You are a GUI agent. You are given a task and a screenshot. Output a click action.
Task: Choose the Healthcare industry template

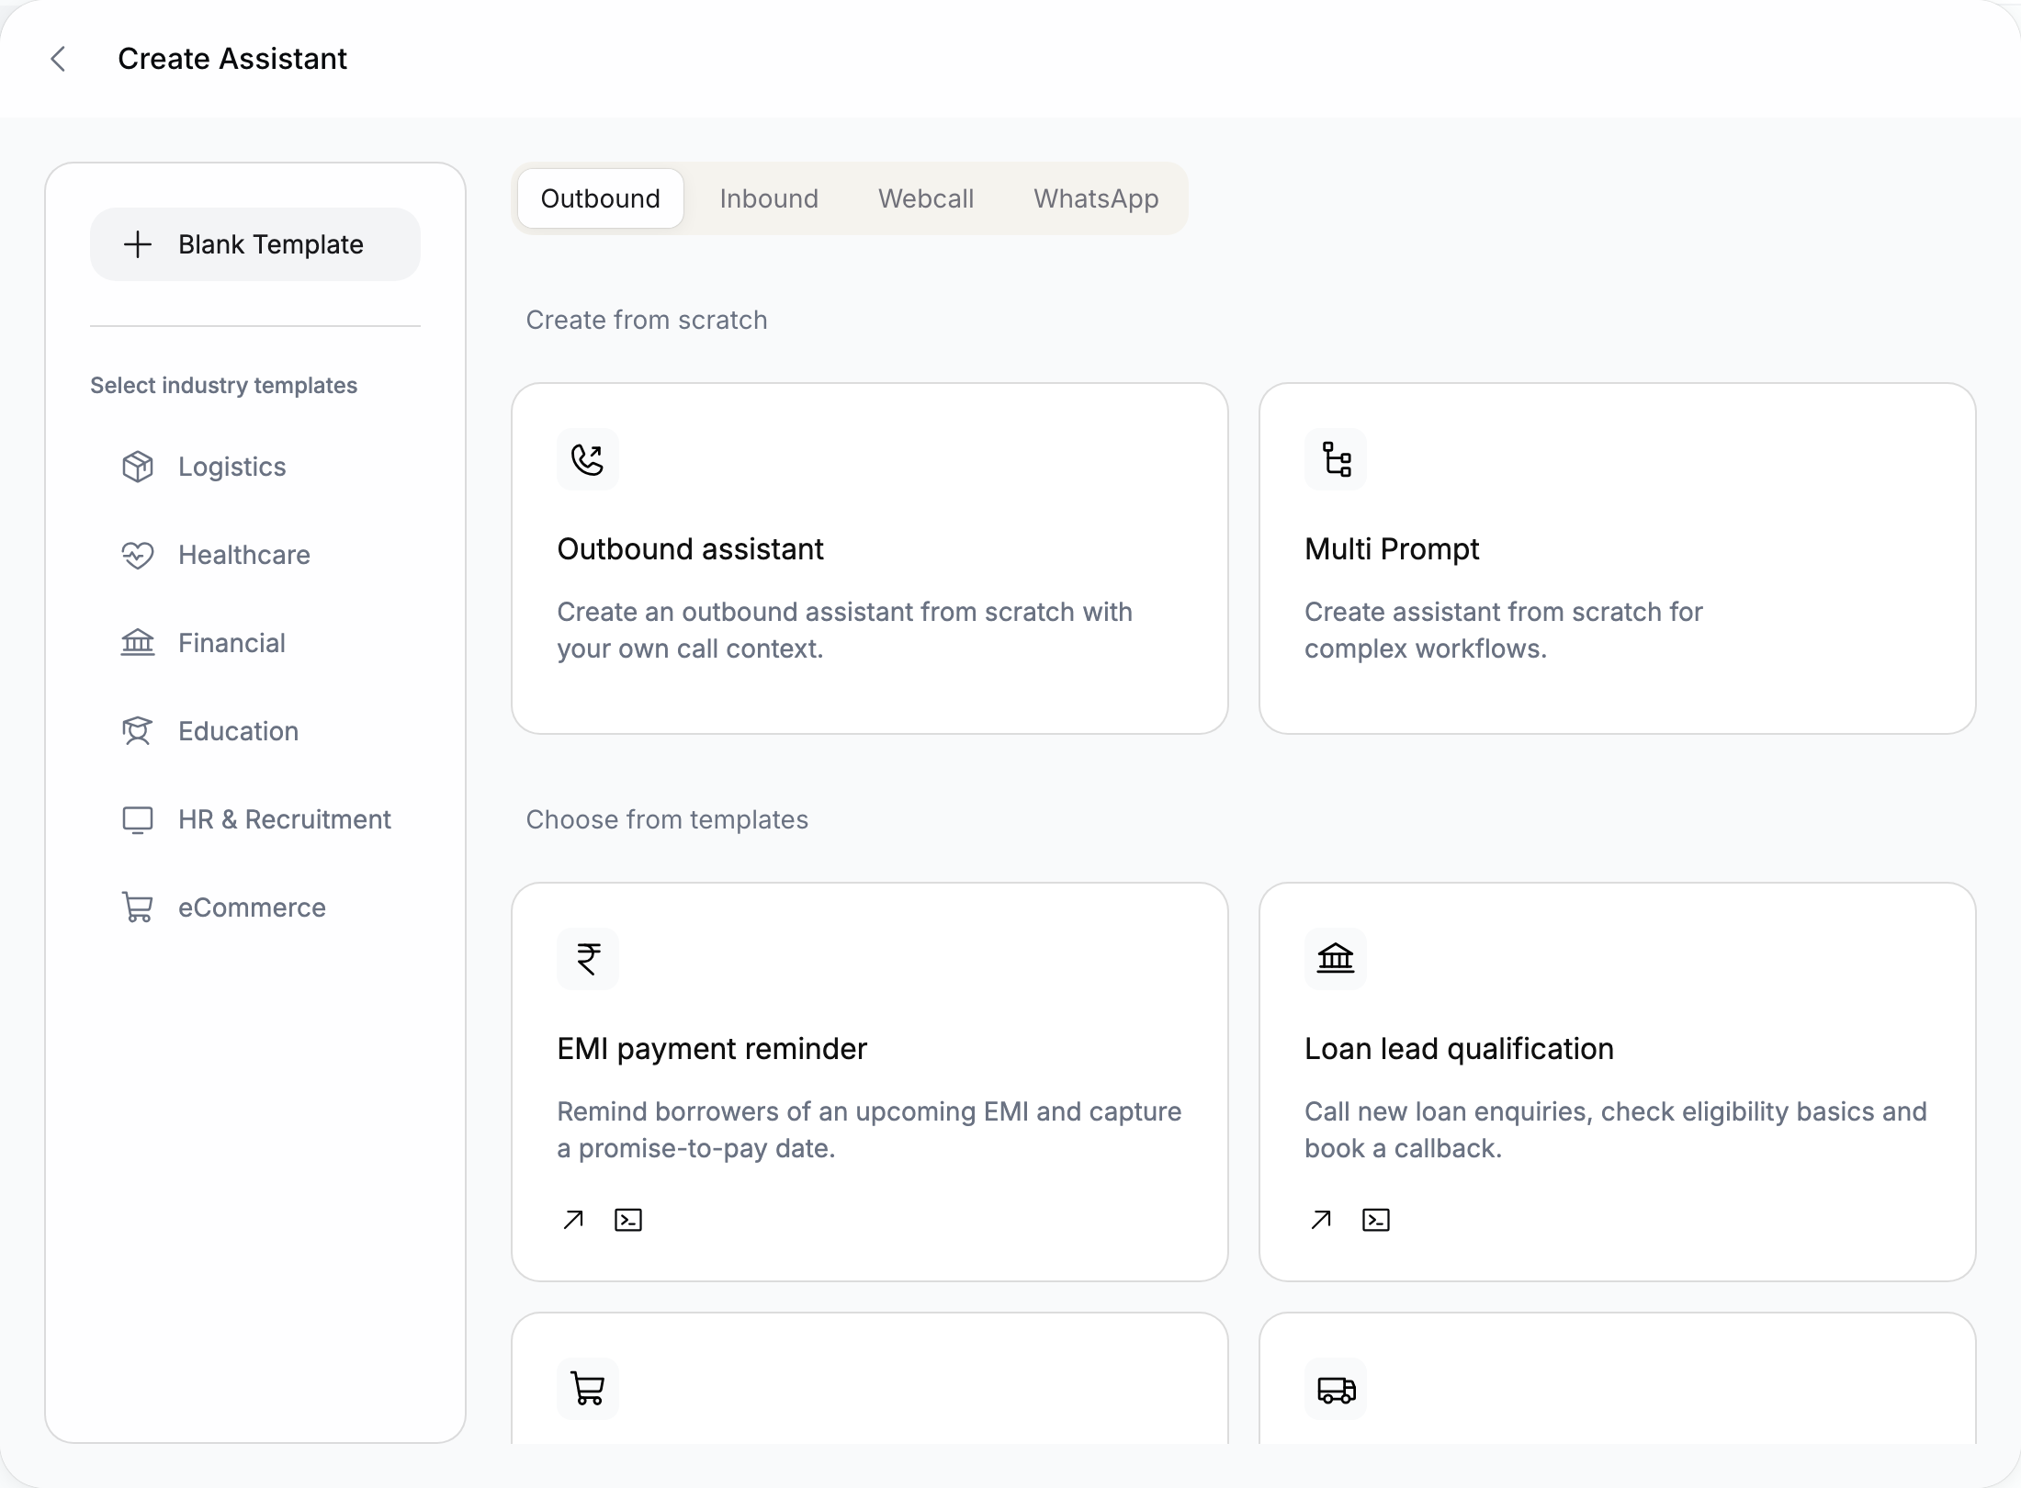pyautogui.click(x=255, y=555)
